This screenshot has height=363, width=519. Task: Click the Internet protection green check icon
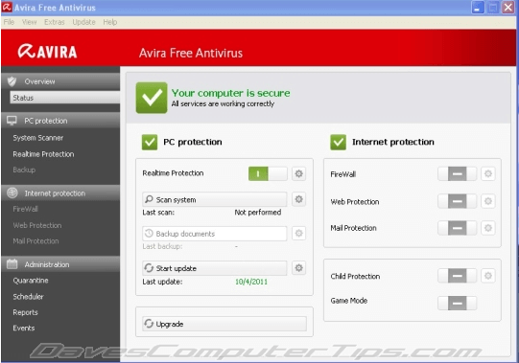(x=338, y=142)
